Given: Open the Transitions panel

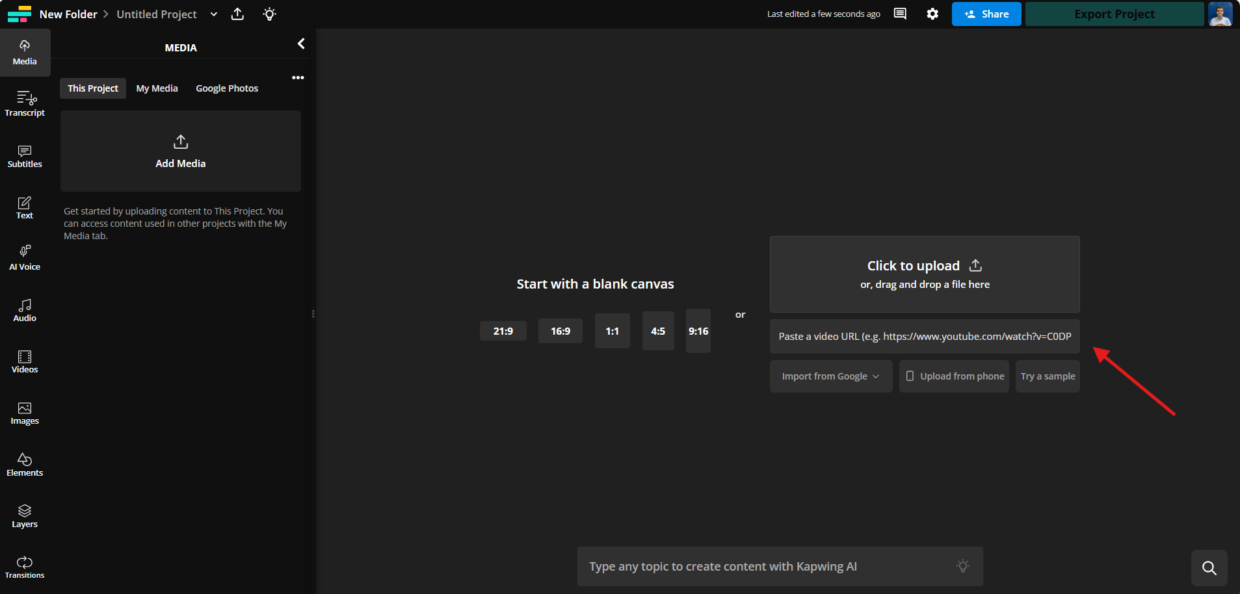Looking at the screenshot, I should coord(25,565).
